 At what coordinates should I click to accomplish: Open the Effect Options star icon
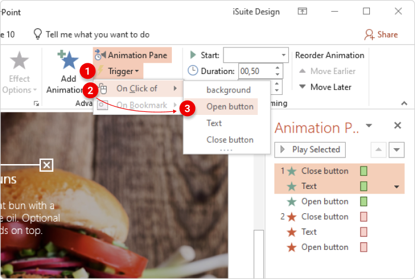click(19, 61)
